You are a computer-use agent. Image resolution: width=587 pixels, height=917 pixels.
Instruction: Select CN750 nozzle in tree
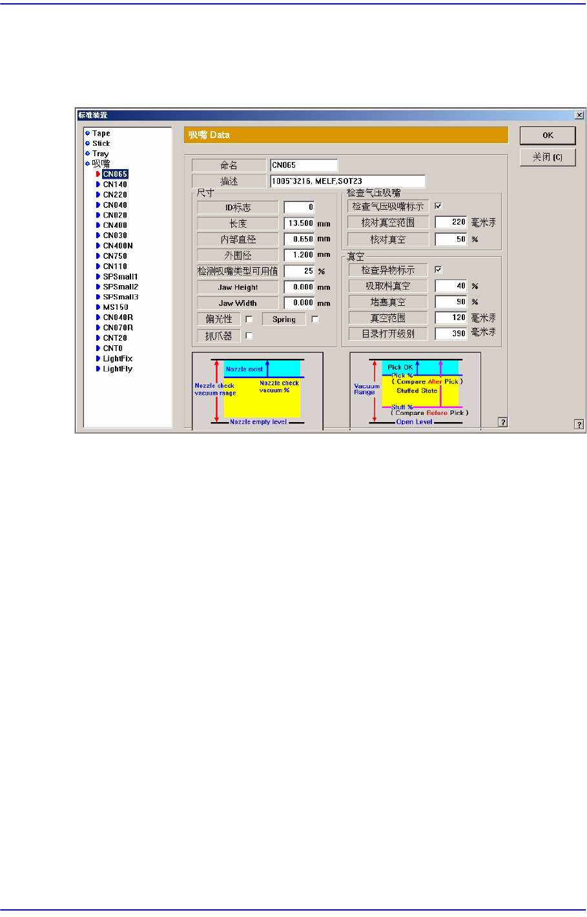[x=115, y=256]
